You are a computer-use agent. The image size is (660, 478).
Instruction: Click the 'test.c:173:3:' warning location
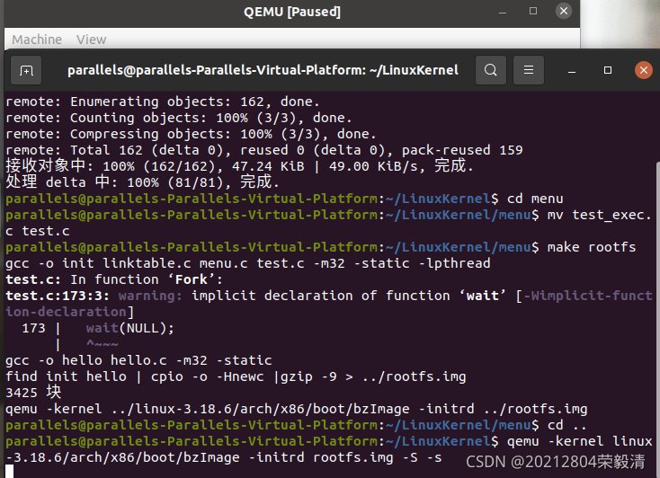click(x=58, y=296)
